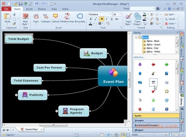The width and height of the screenshot is (186, 137).
Task: Open the Sign In dropdown
Action: tap(15, 135)
